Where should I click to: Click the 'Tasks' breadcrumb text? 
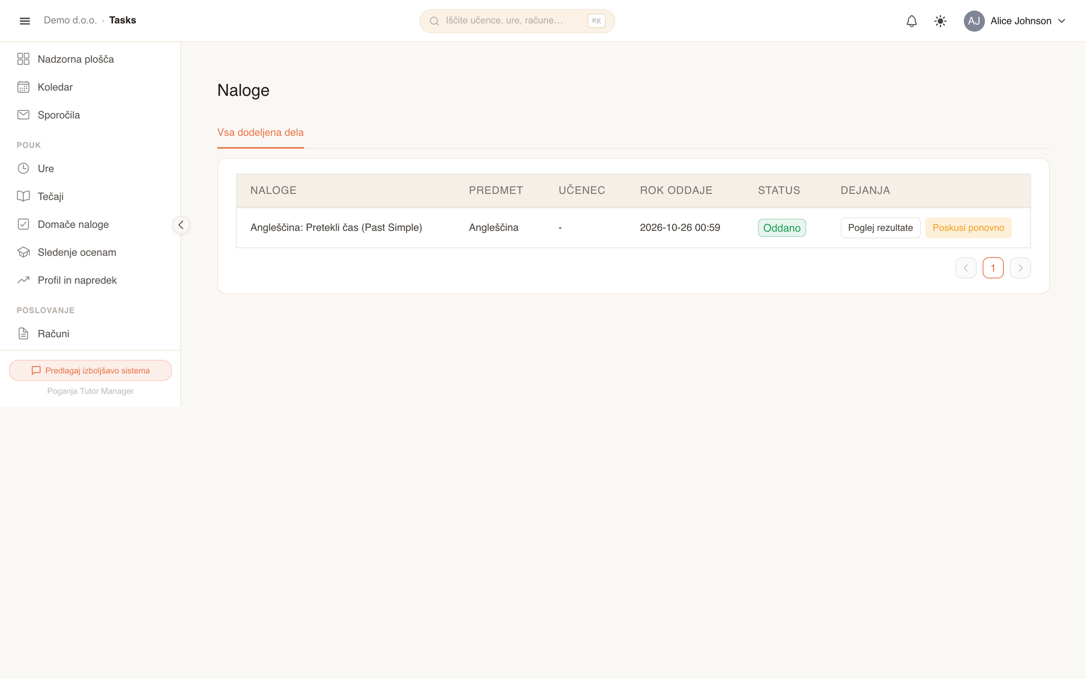pos(123,20)
